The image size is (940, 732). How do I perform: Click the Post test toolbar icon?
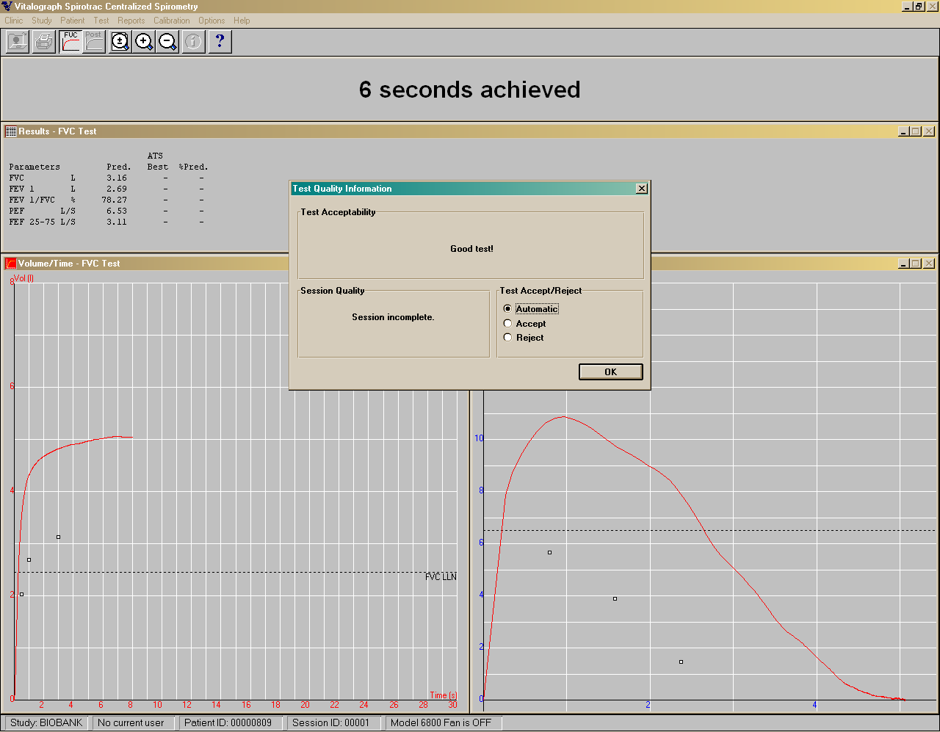pyautogui.click(x=94, y=42)
